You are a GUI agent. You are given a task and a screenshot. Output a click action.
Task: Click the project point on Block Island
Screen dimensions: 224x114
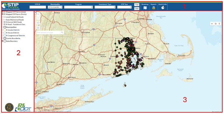pos(125,85)
